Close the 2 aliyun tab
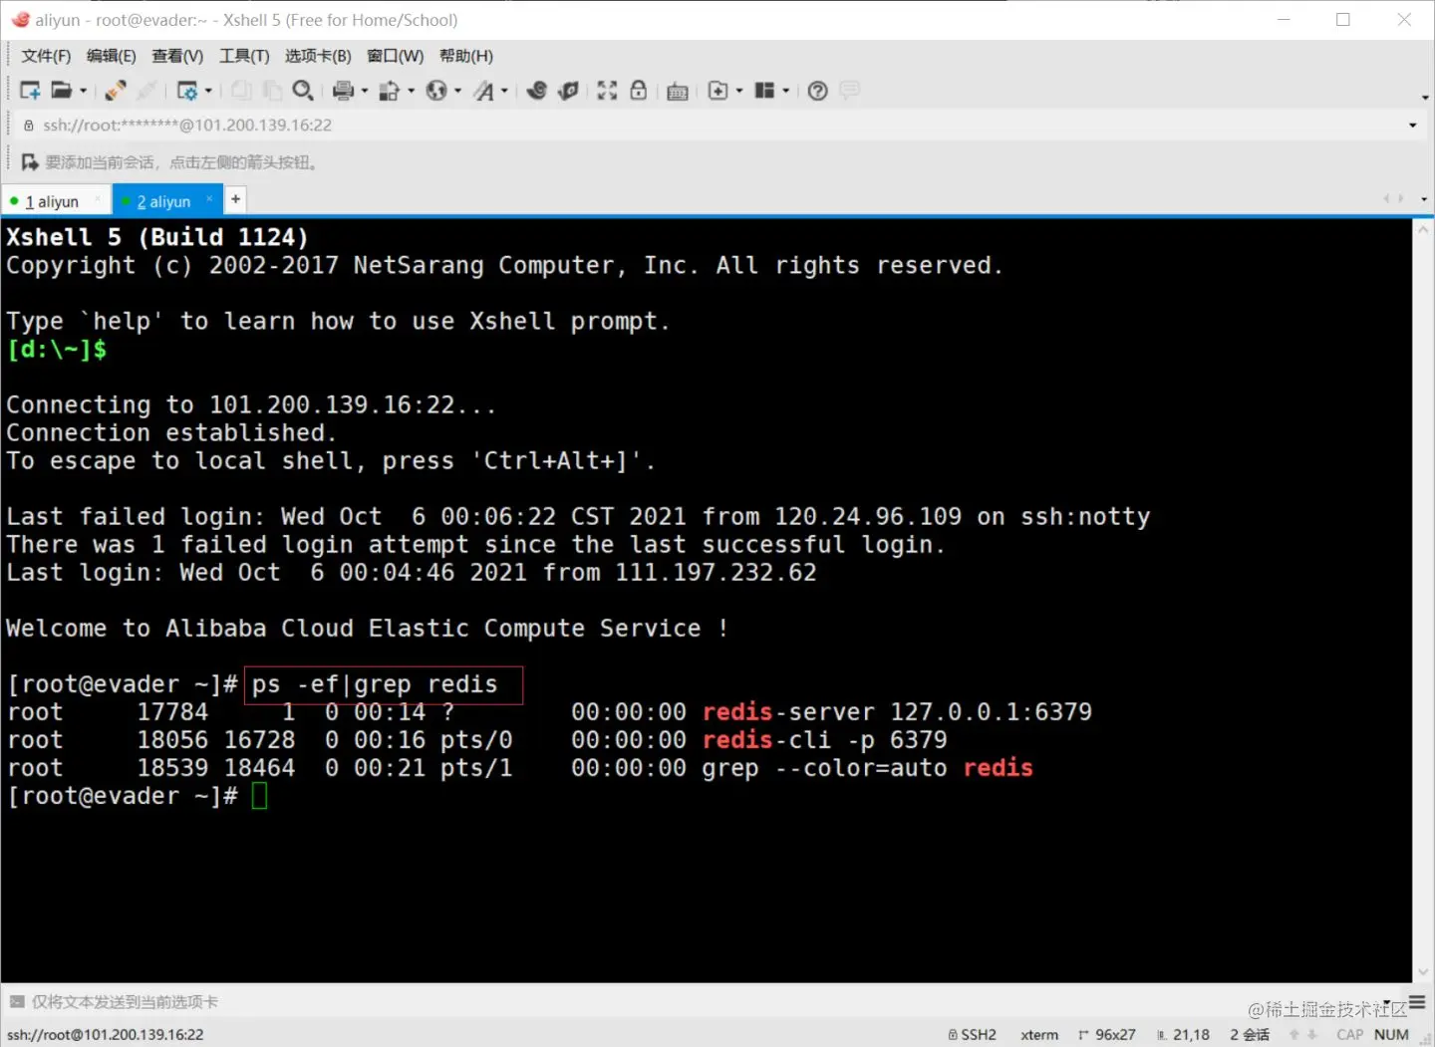Image resolution: width=1435 pixels, height=1047 pixels. click(x=209, y=199)
